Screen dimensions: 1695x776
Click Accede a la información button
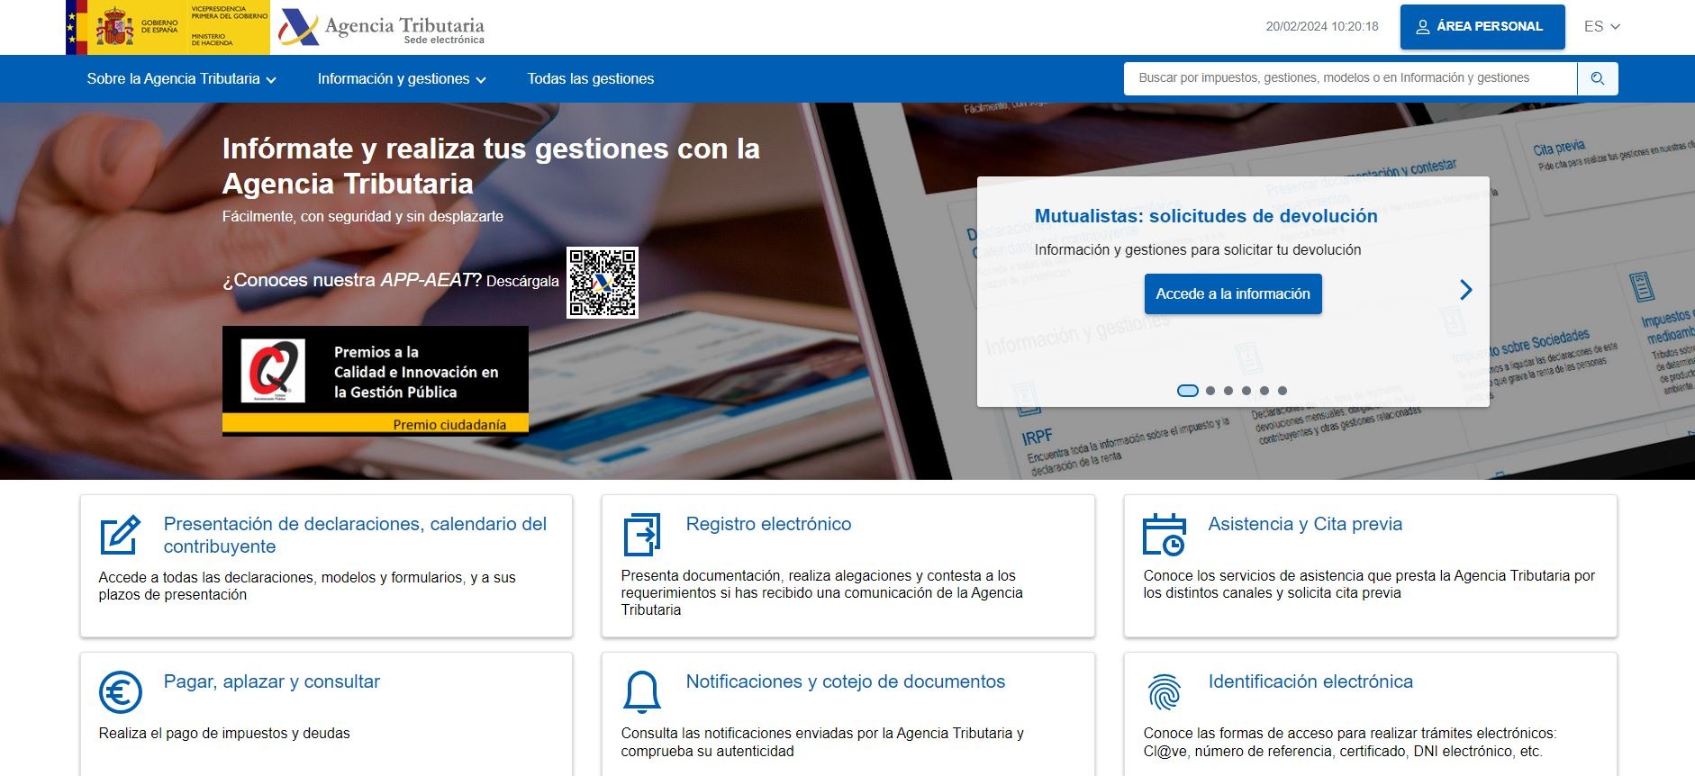coord(1233,294)
